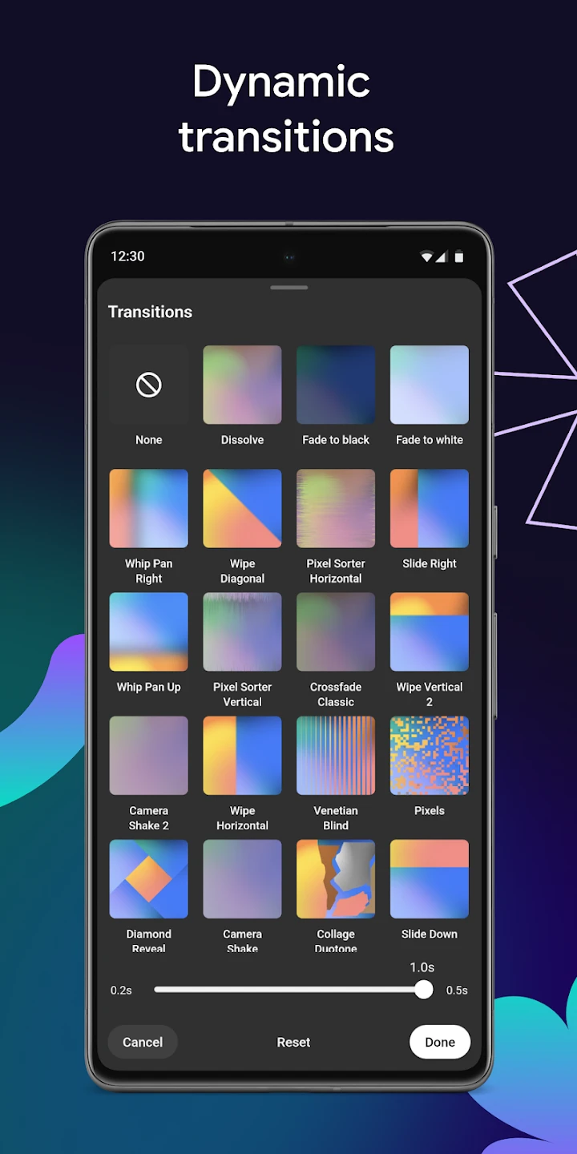This screenshot has width=577, height=1154.
Task: Select the Fade to white transition
Action: tap(430, 385)
